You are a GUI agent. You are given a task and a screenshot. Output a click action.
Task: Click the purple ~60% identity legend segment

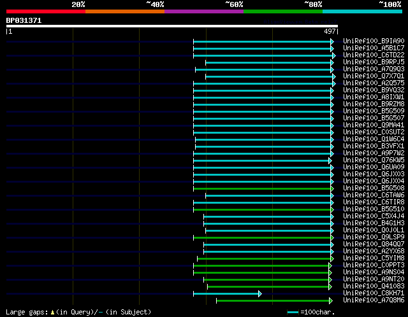[x=204, y=11]
